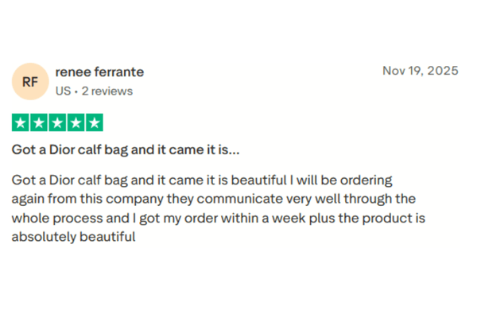Click the fourth green star

[x=76, y=123]
